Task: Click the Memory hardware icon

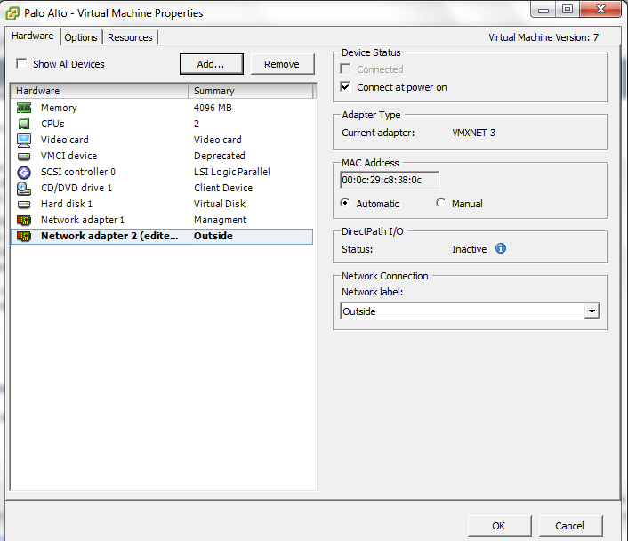Action: [24, 108]
